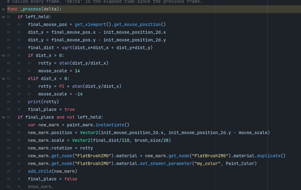Image resolution: width=301 pixels, height=190 pixels.
Task: Collapse the 'if dist_x > 0:' block
Action: (x=3, y=56)
